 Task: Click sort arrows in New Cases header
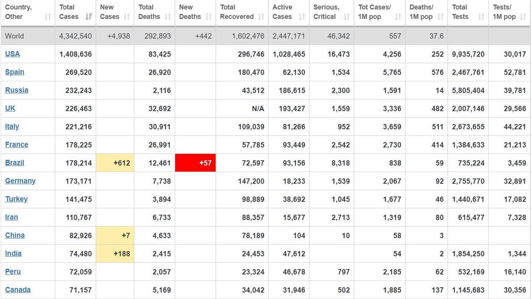tap(127, 17)
